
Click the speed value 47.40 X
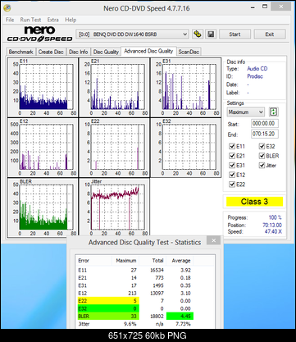point(272,231)
